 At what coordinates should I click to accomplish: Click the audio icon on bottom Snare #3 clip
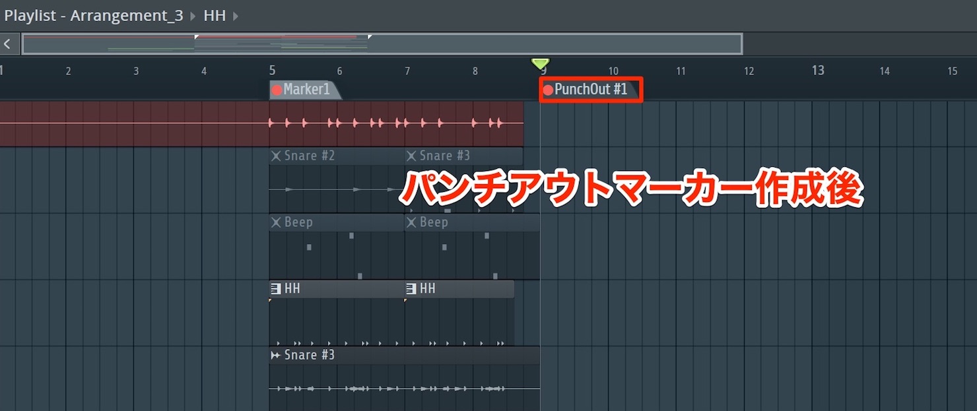[276, 355]
